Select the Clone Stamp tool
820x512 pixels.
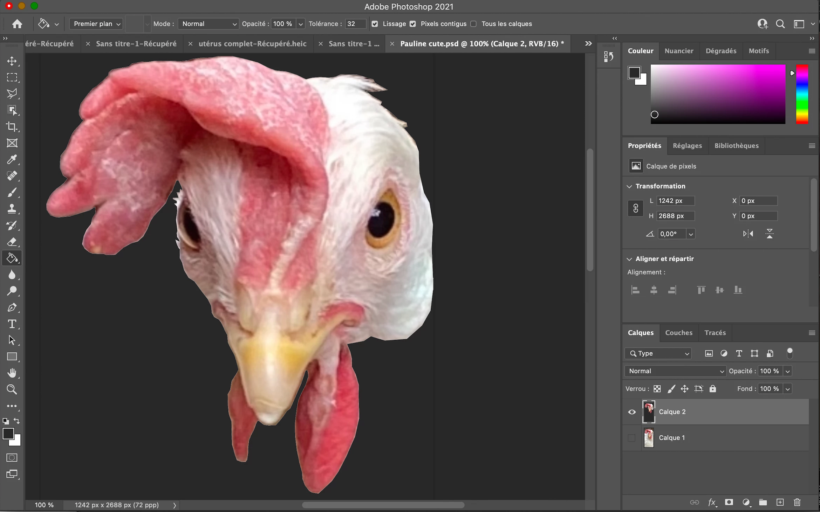click(12, 209)
